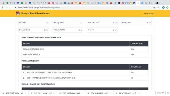This screenshot has height=96, width=170.
Task: Switch to the Twitter tab
Action: pyautogui.click(x=142, y=3)
